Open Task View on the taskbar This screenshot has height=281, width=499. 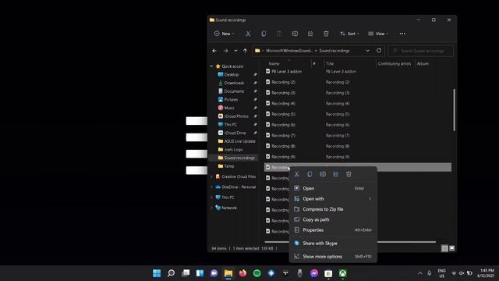click(x=186, y=273)
